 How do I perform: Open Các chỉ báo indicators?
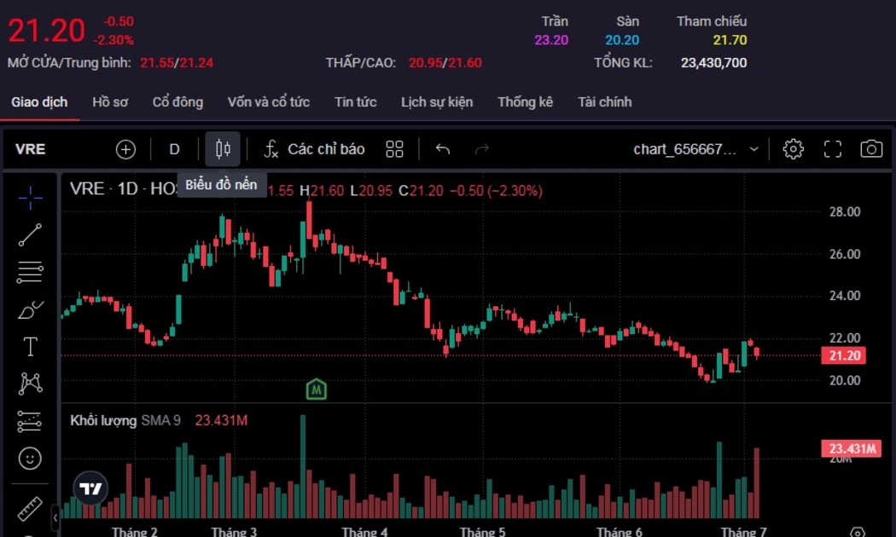[x=314, y=149]
